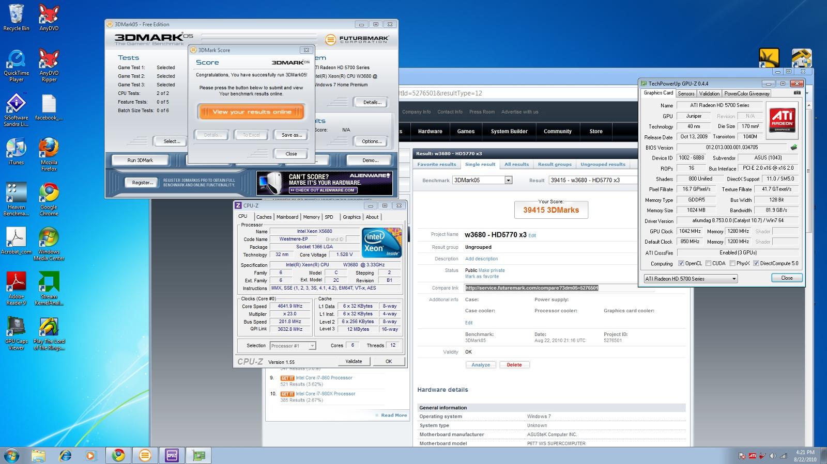Switch to the Sensors tab in GPU-Z
This screenshot has height=464, width=827.
coord(686,93)
